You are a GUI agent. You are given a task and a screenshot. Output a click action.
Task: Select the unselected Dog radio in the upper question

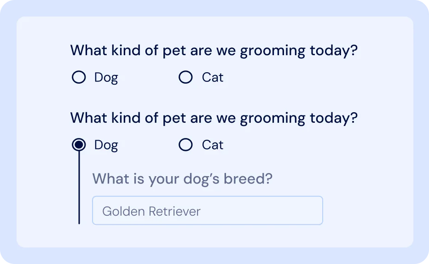pyautogui.click(x=79, y=77)
